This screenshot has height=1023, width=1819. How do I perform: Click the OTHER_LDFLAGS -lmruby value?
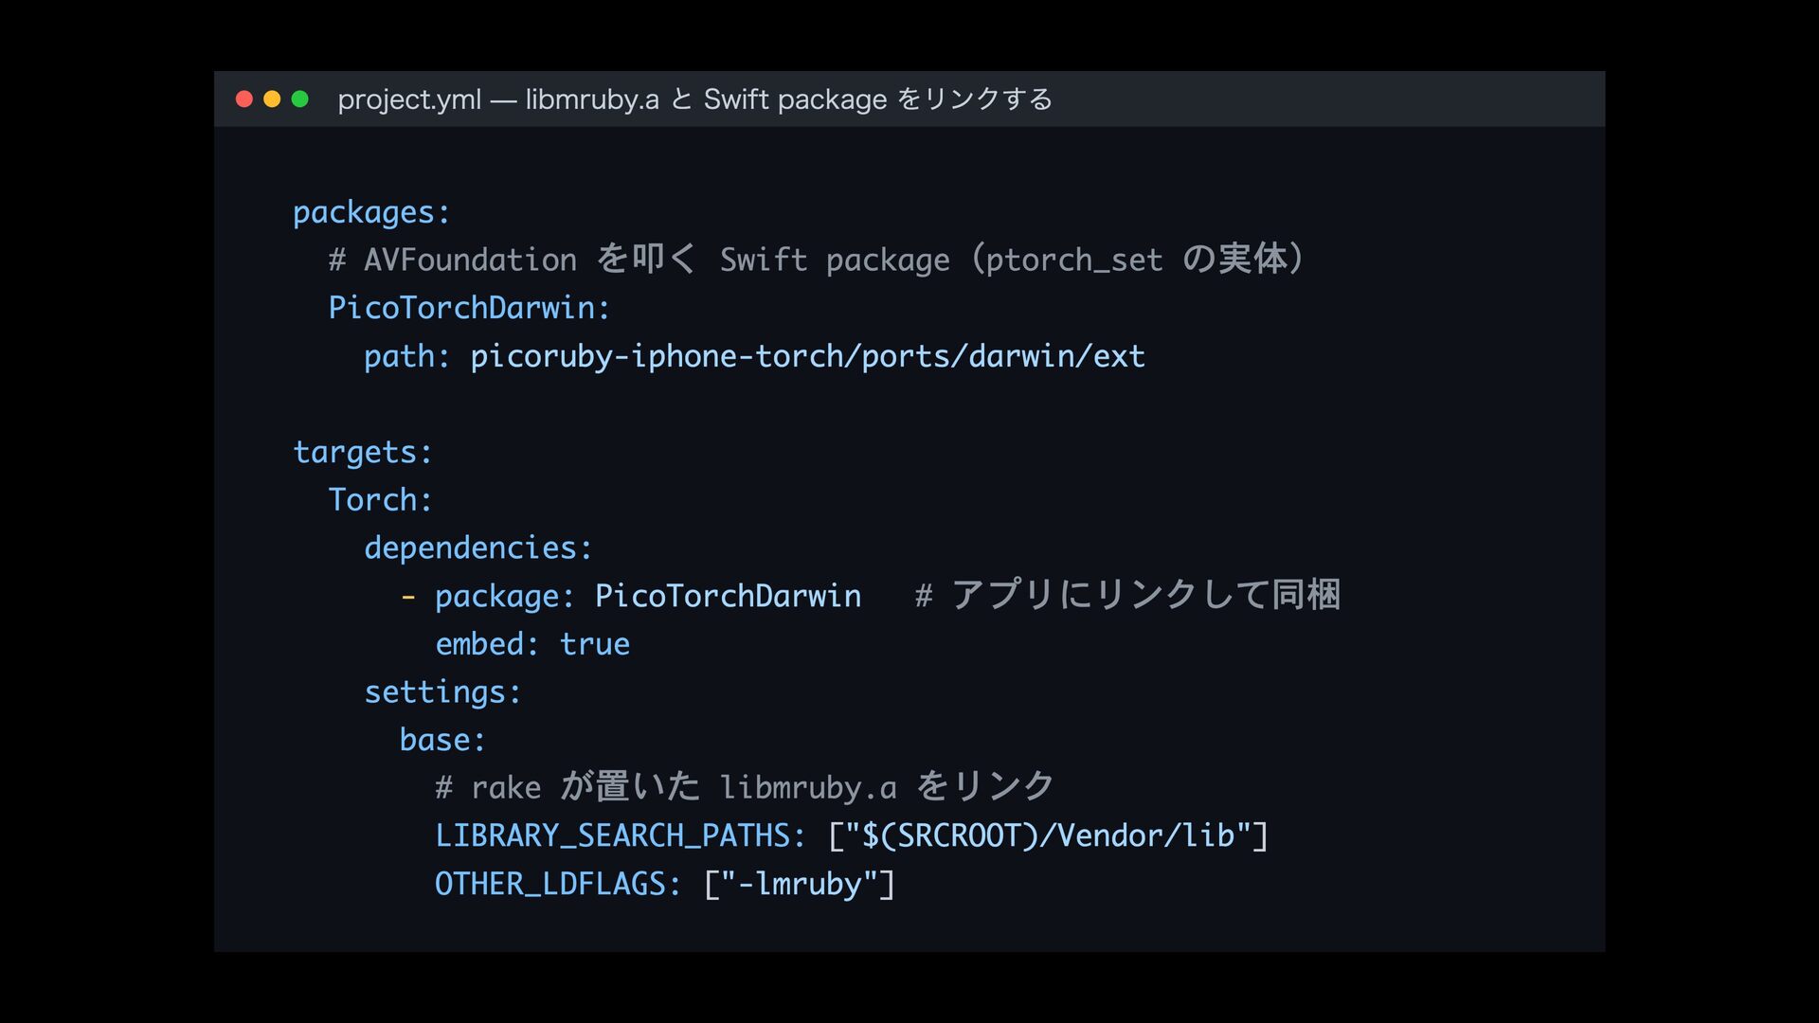tap(800, 884)
